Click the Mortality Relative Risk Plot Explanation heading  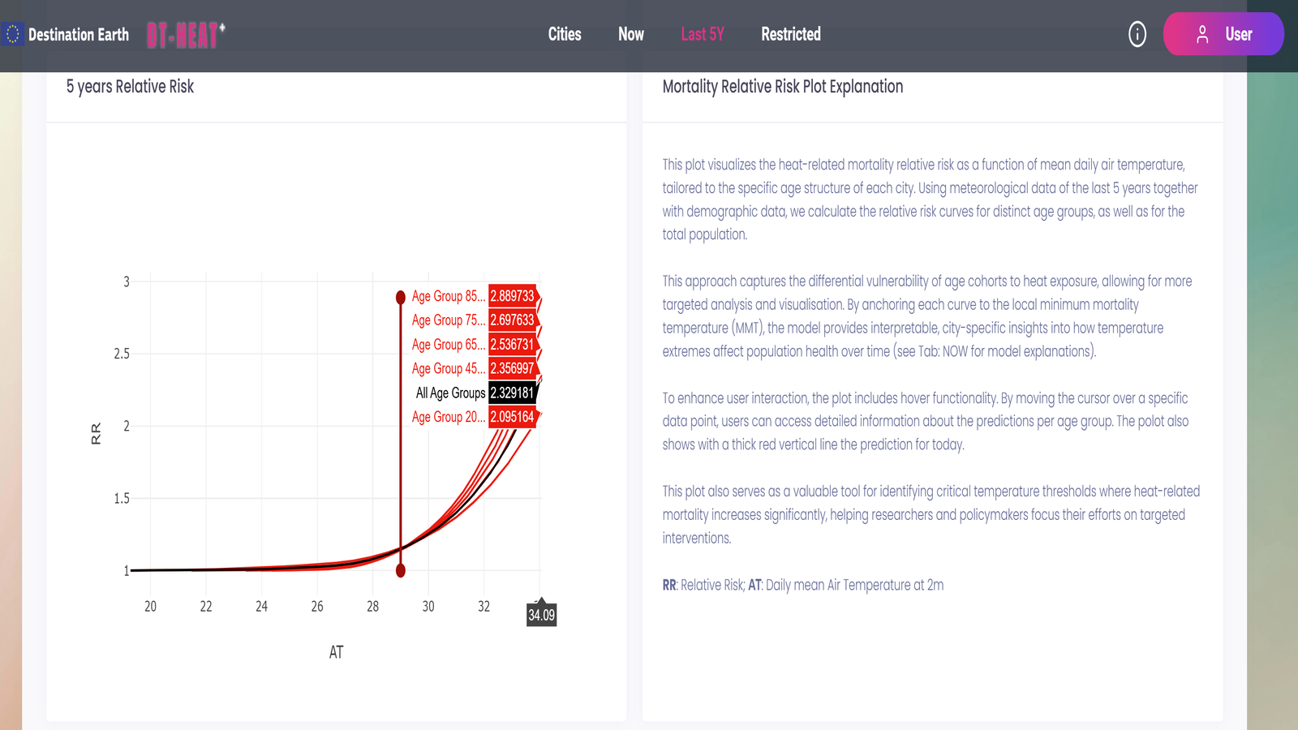[782, 87]
